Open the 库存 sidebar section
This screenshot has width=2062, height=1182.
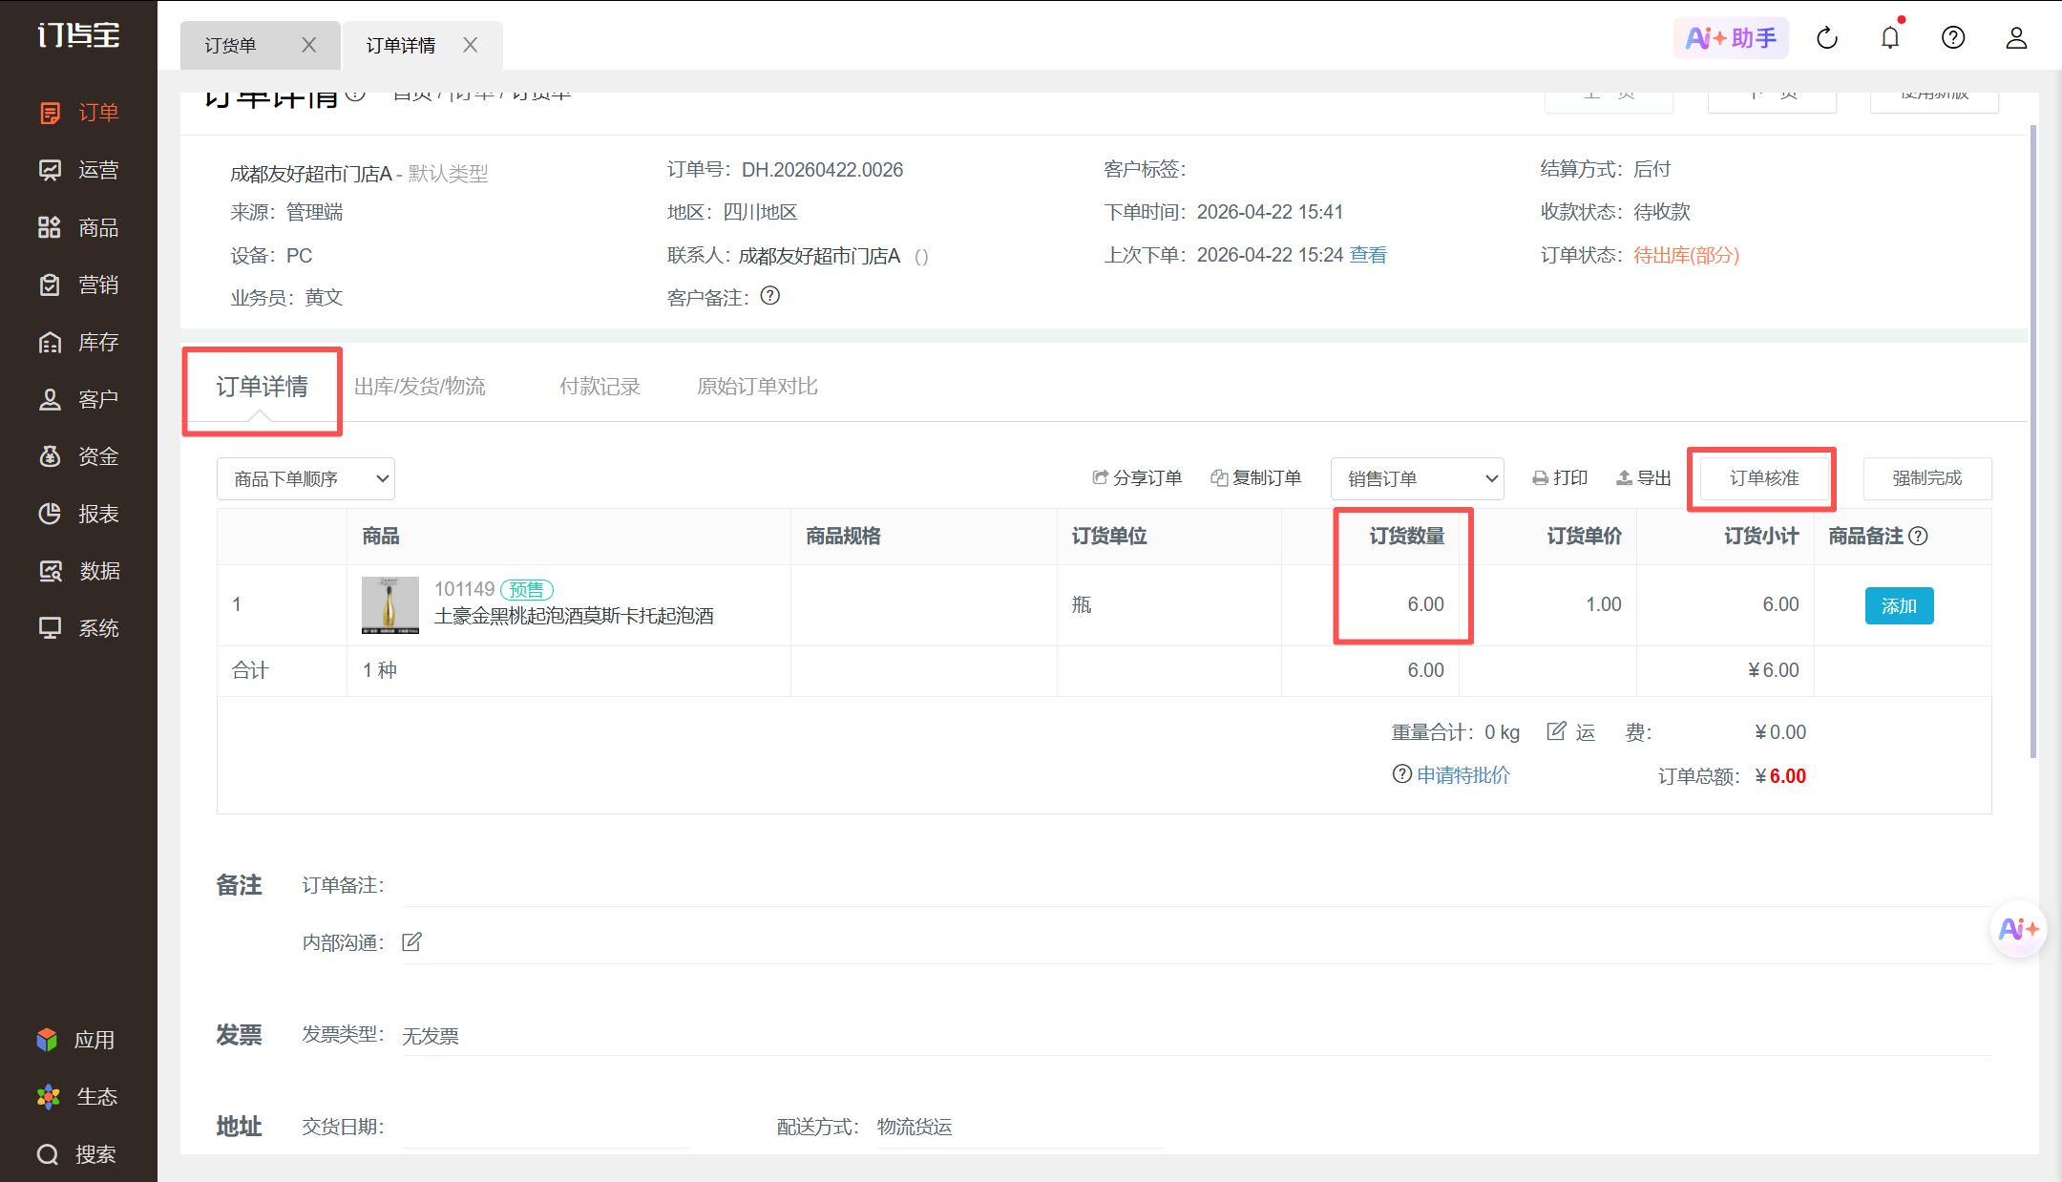click(78, 342)
